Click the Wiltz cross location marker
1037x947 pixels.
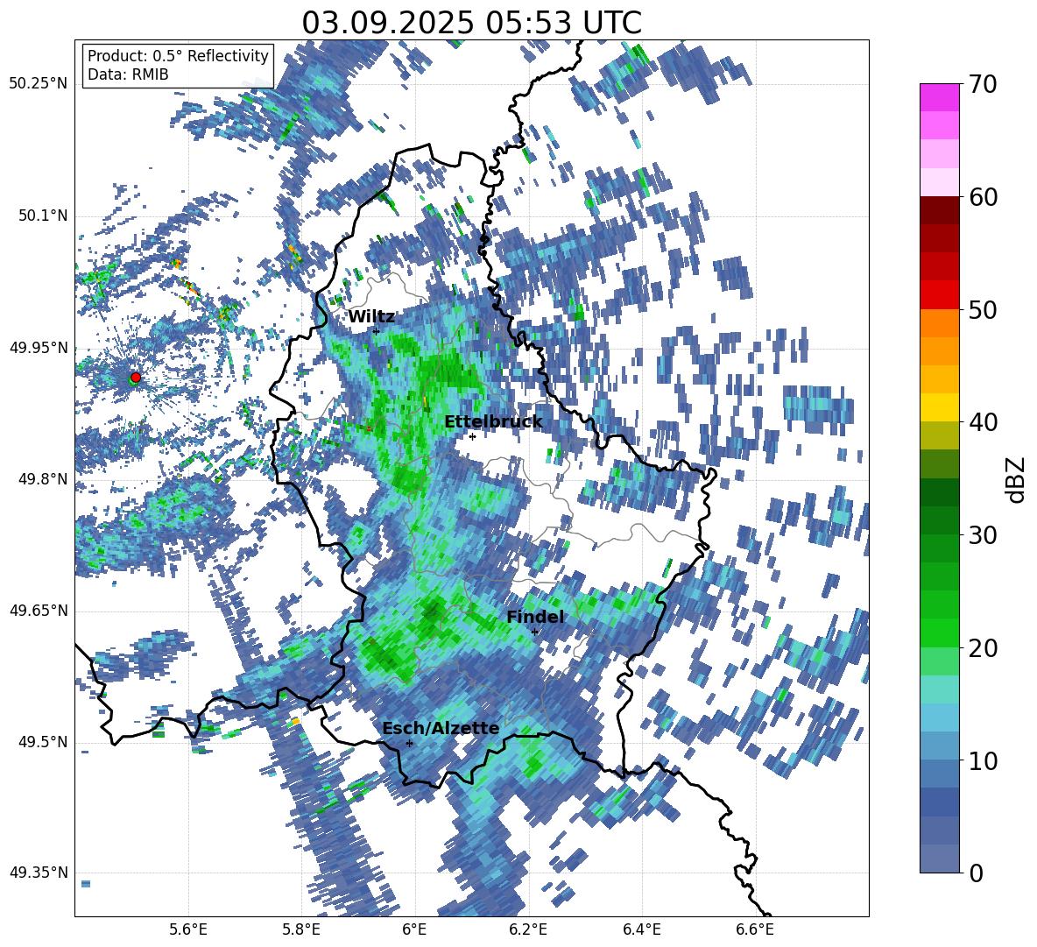(376, 331)
